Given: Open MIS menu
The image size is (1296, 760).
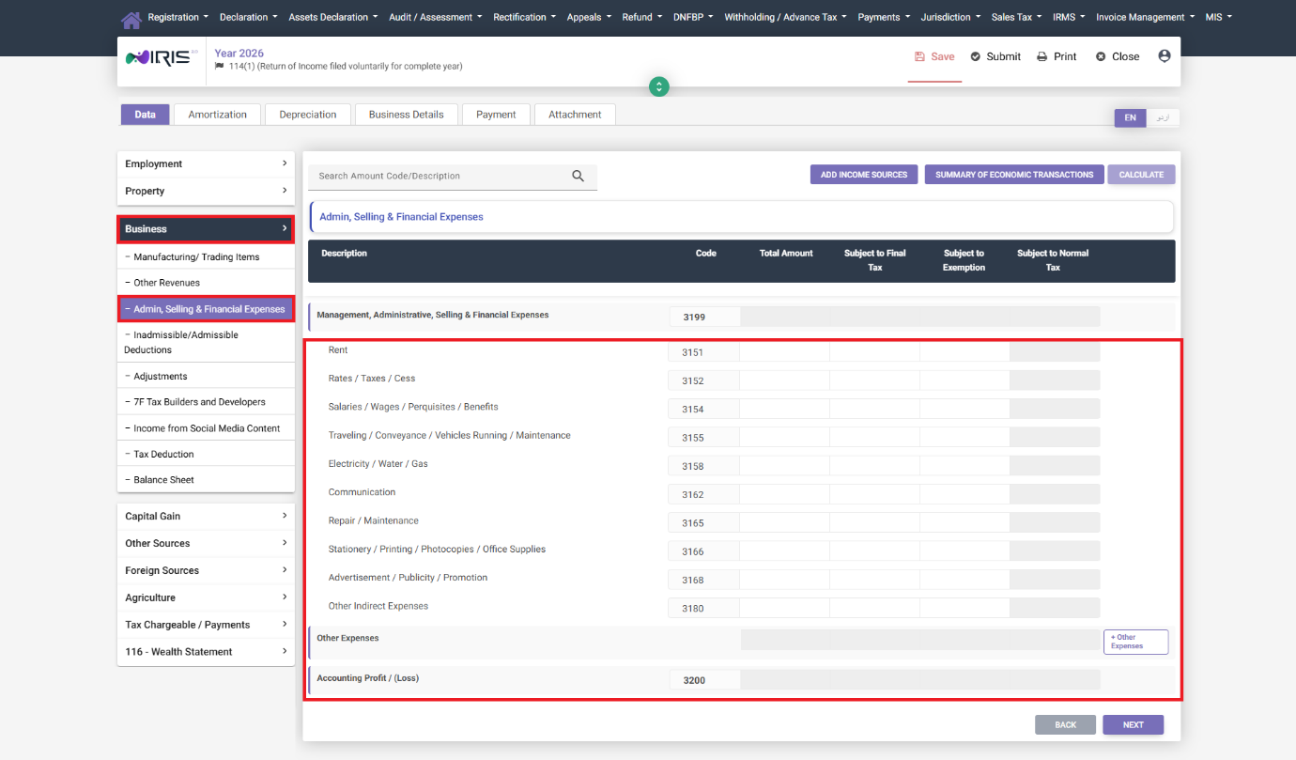Looking at the screenshot, I should [x=1219, y=17].
